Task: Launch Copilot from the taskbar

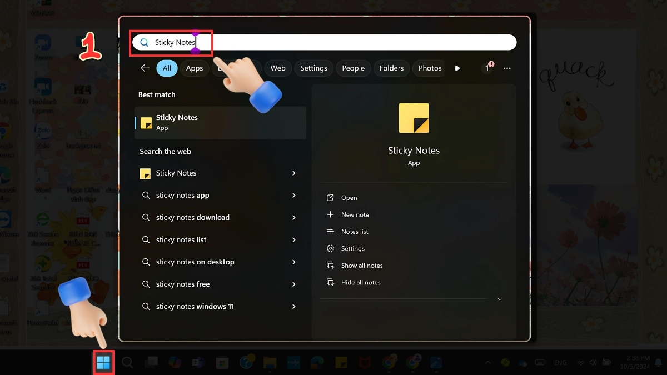Action: pyautogui.click(x=175, y=363)
